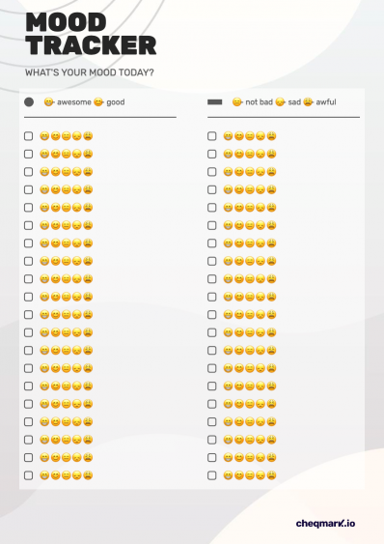Click the "What's your mood today?" subtitle
Viewport: 384px width, 544px height.
point(90,72)
